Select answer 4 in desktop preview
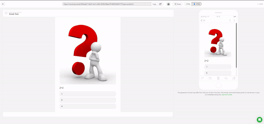The image size is (264, 124). click(x=88, y=106)
